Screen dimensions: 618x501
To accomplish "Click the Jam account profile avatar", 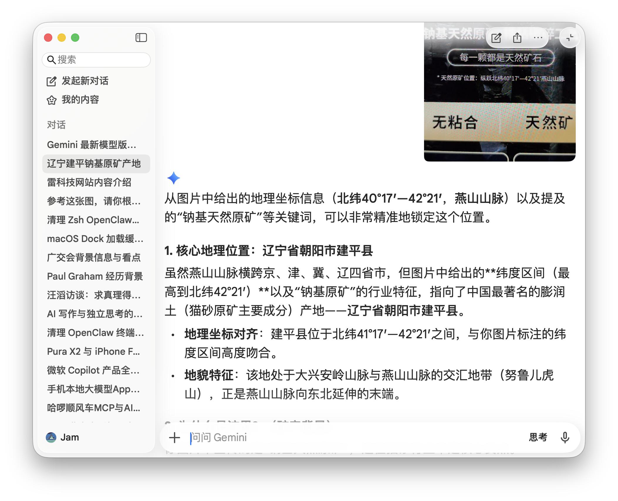I will point(51,437).
